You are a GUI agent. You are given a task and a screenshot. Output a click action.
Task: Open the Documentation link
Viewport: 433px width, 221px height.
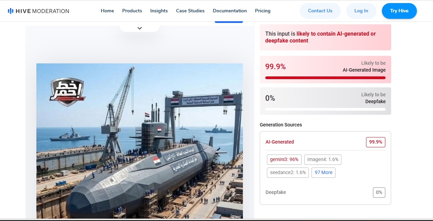click(230, 11)
